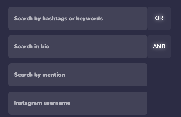
Task: Click the Search in bio field
Action: (78, 47)
